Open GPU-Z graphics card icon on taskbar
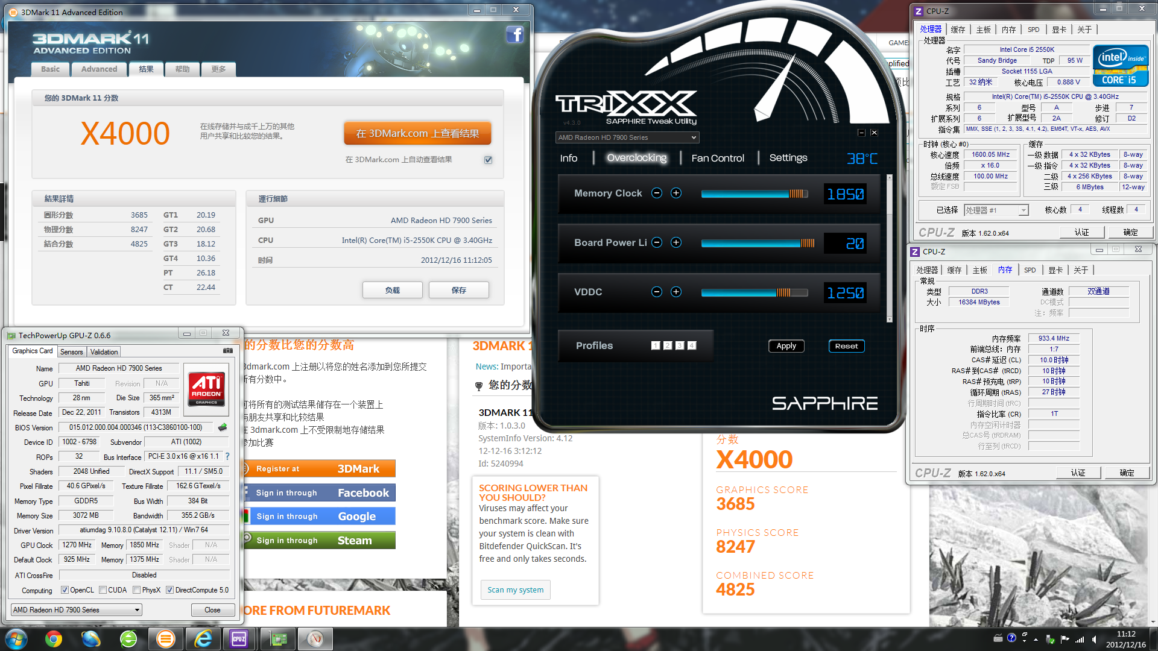The image size is (1158, 651). (x=278, y=639)
